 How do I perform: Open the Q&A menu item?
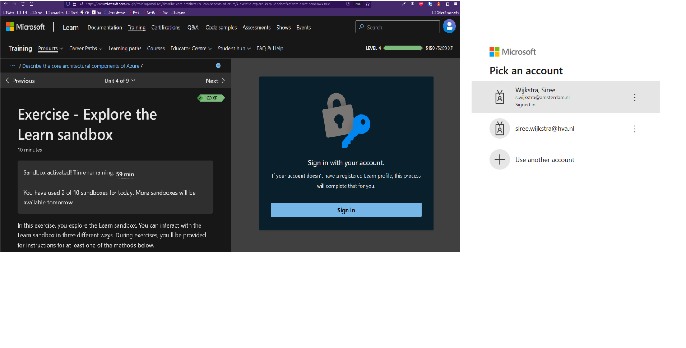tap(193, 28)
